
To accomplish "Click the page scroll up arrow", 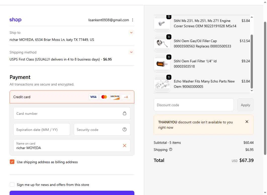I will tap(265, 2).
